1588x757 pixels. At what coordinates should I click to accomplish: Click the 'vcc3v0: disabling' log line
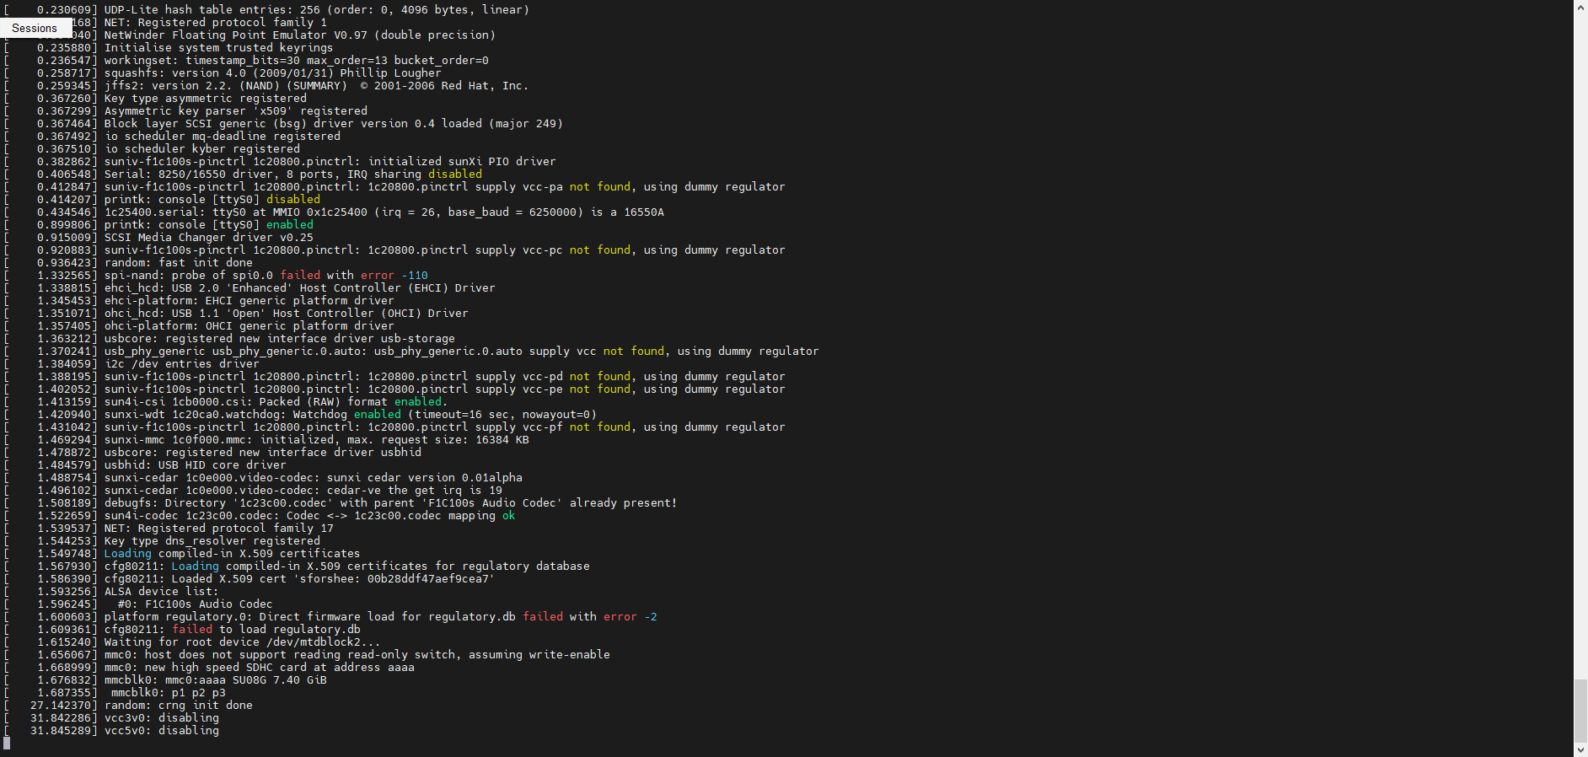coord(161,718)
